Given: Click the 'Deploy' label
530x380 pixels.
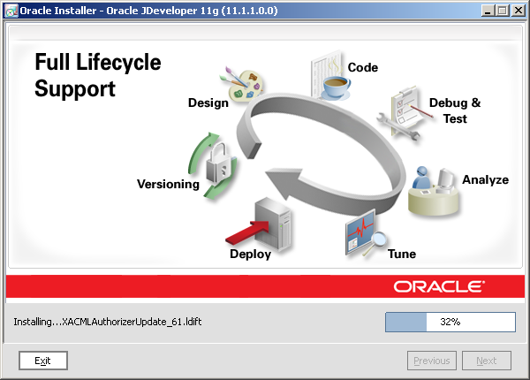Looking at the screenshot, I should tap(250, 255).
